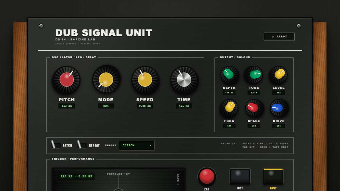Click the OSCILLATOR / LFO / DELAY section heading
340x191 pixels.
pyautogui.click(x=74, y=57)
